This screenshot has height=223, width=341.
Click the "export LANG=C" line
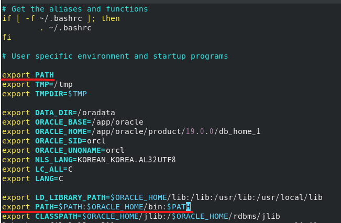click(x=32, y=179)
